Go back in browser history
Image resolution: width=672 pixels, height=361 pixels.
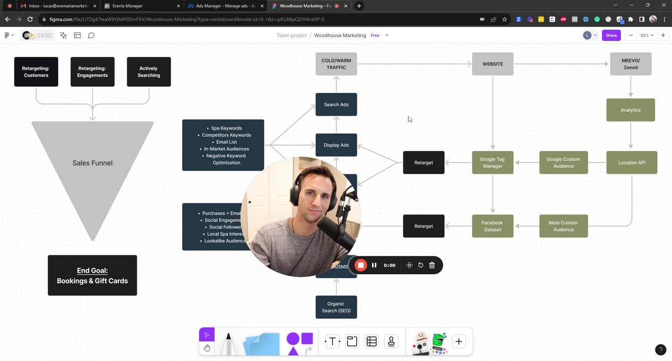8,19
